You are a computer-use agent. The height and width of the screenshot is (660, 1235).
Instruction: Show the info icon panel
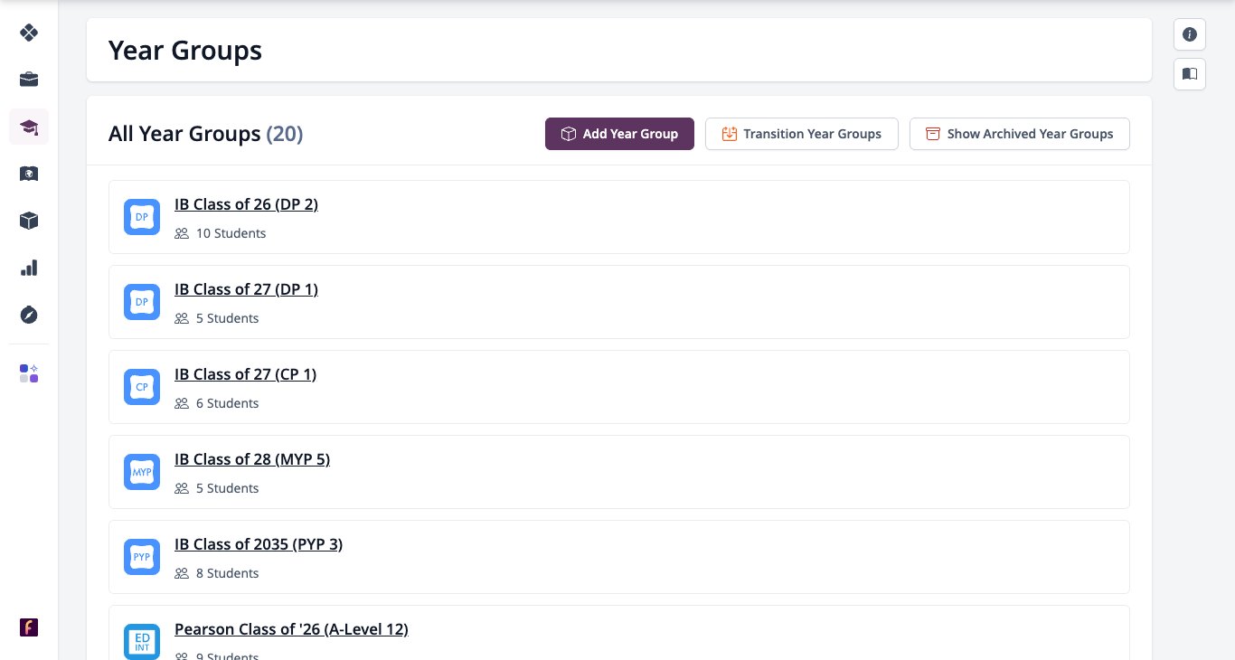(1190, 34)
